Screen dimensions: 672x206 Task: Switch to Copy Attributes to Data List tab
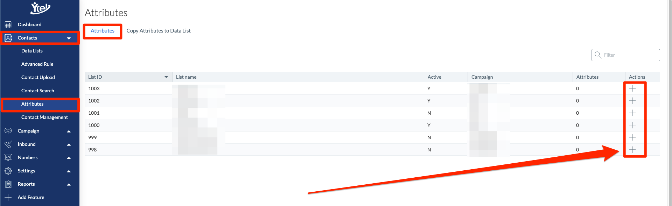(x=159, y=31)
